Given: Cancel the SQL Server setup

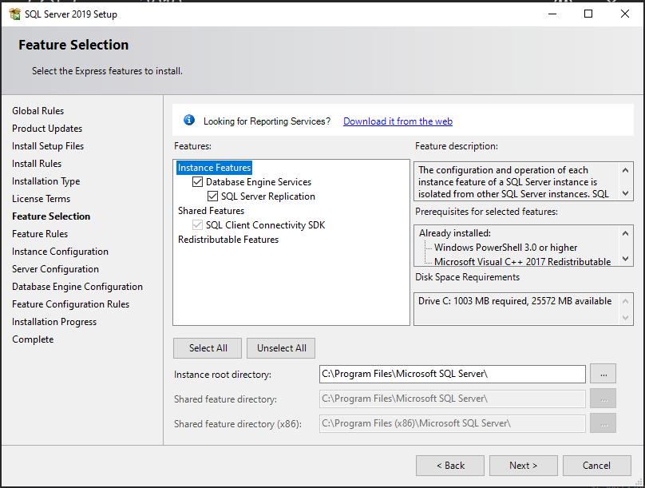Looking at the screenshot, I should pyautogui.click(x=596, y=466).
